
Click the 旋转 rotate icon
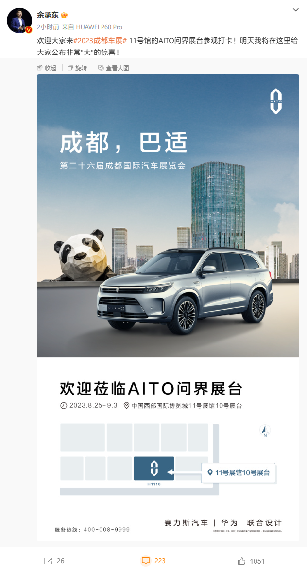(70, 68)
